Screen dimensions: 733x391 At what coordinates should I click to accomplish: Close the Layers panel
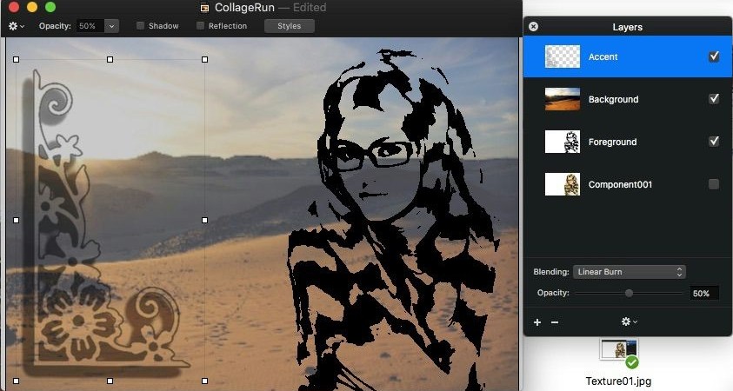pyautogui.click(x=533, y=27)
